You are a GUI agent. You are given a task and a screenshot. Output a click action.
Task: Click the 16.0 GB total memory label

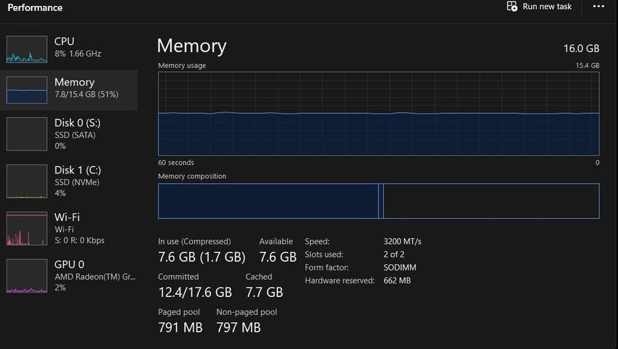click(581, 48)
